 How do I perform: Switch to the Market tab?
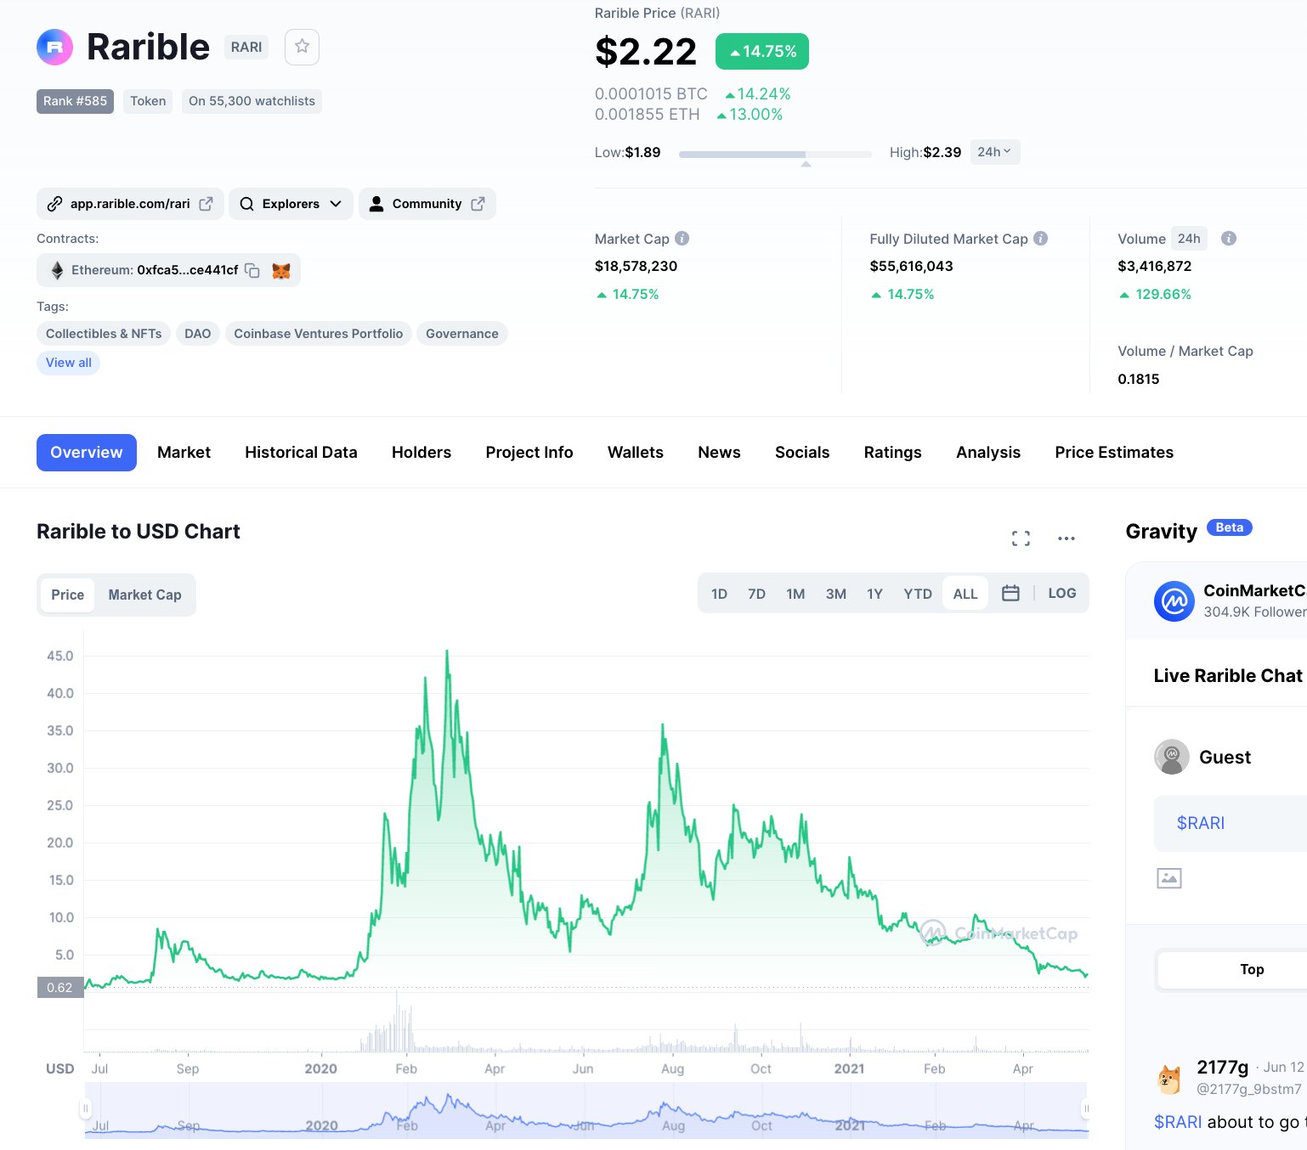[x=184, y=453]
